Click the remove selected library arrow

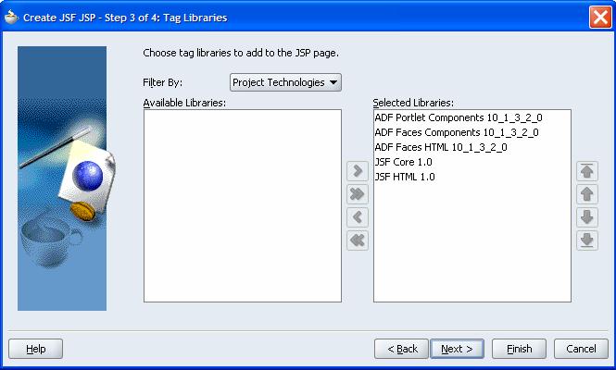(x=357, y=218)
